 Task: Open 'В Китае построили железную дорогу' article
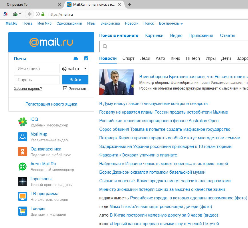[x=164, y=215]
